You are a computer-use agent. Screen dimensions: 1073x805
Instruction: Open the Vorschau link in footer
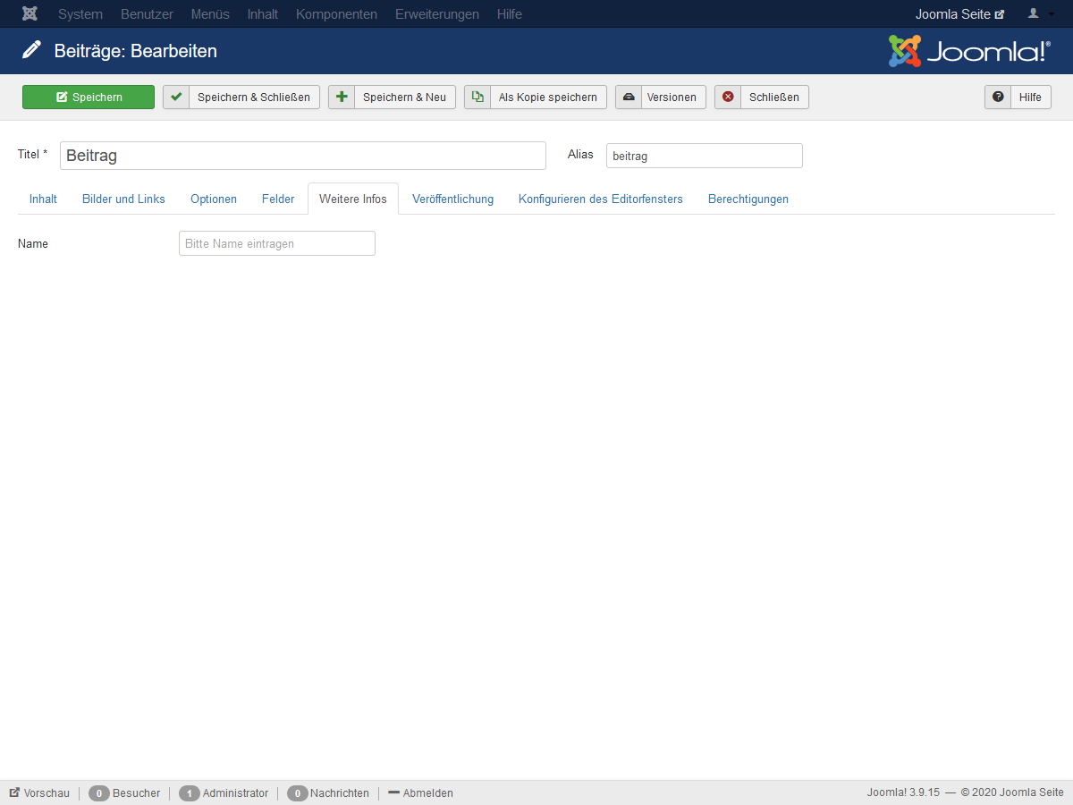[x=39, y=792]
